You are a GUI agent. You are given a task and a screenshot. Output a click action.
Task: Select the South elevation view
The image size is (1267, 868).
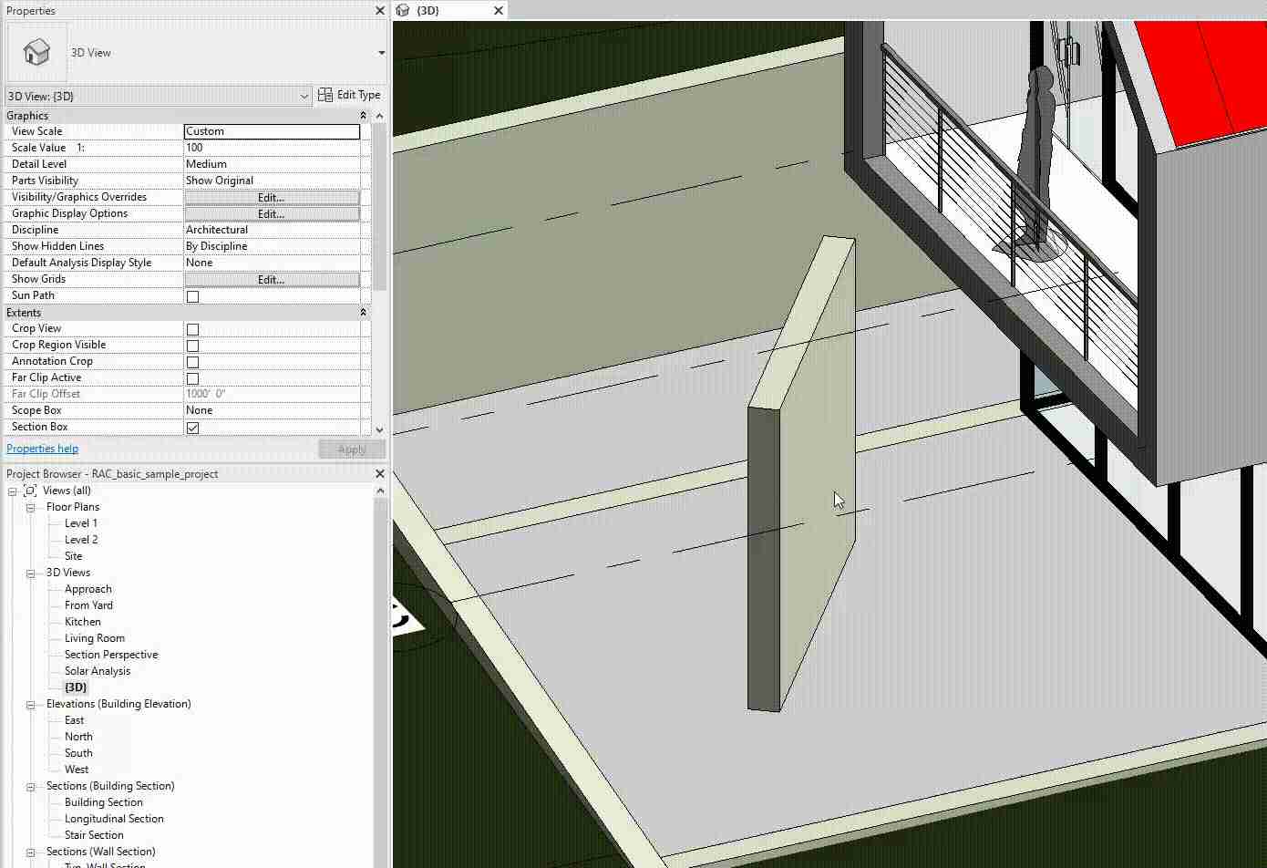pos(77,752)
